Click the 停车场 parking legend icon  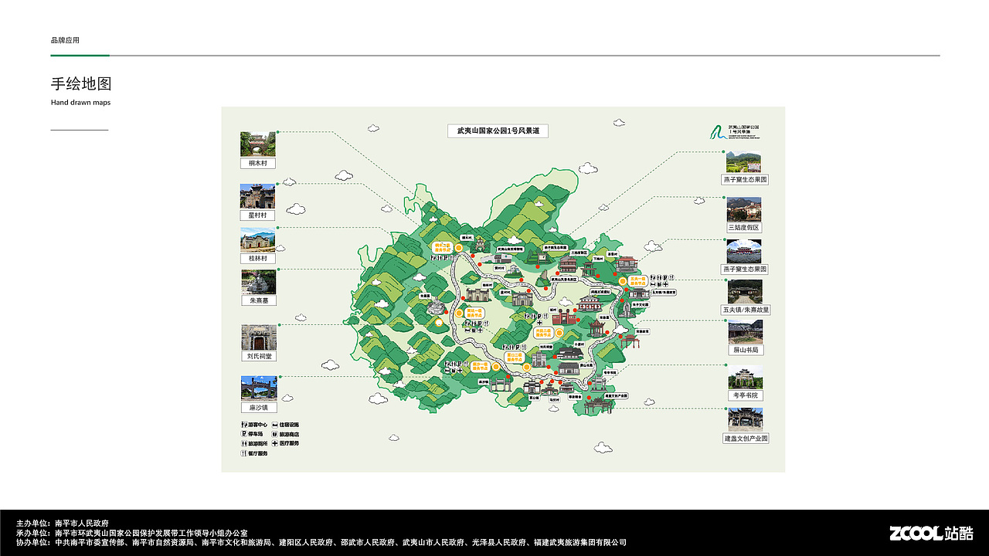tap(244, 434)
